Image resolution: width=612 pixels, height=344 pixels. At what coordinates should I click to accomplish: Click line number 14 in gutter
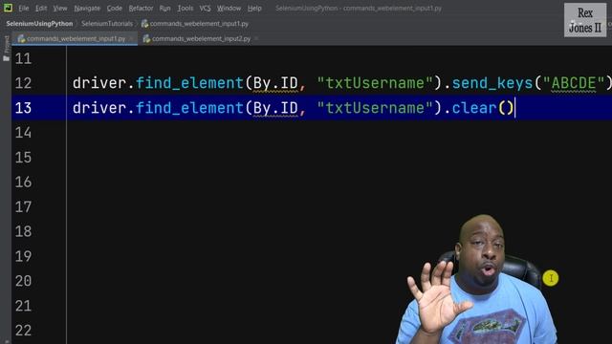(x=23, y=133)
